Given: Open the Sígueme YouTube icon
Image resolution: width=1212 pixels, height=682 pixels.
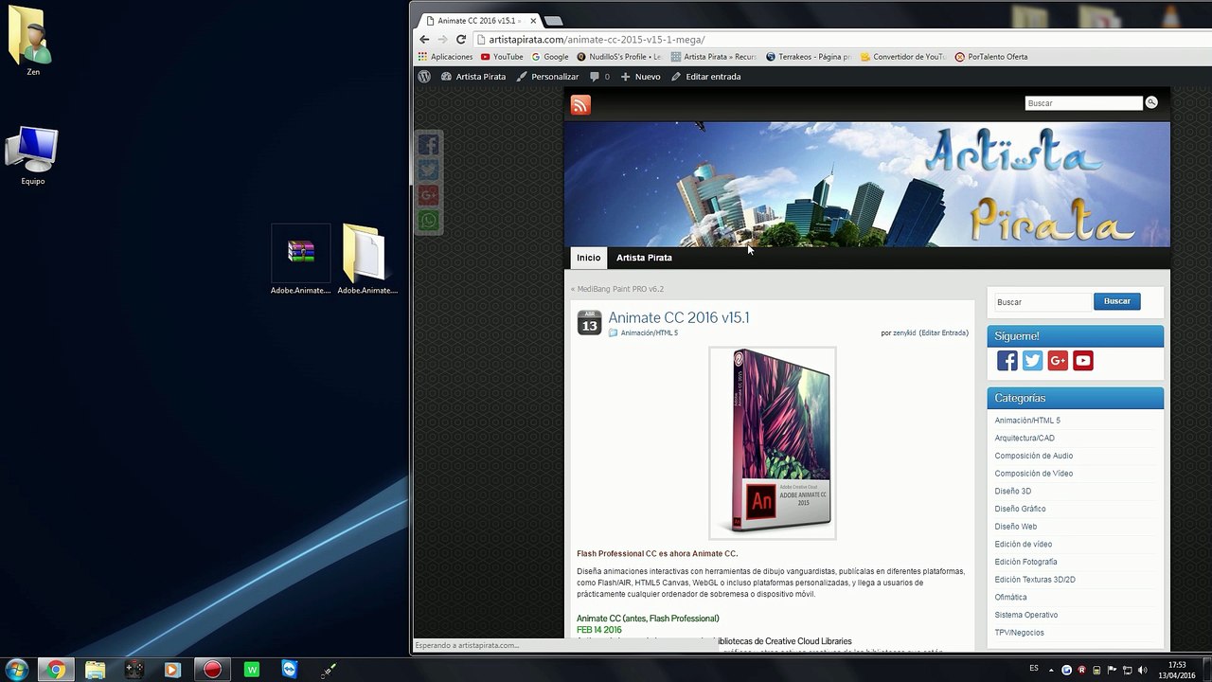Looking at the screenshot, I should click(1083, 361).
